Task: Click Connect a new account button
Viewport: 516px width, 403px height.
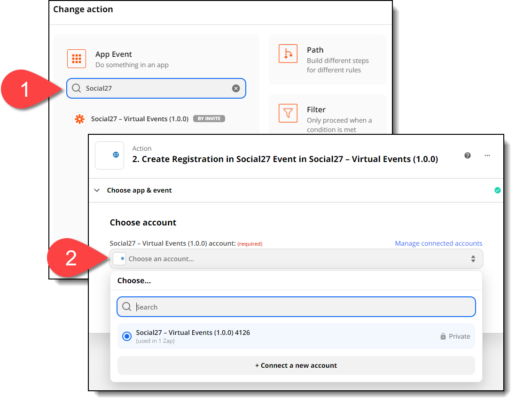Action: (x=296, y=365)
